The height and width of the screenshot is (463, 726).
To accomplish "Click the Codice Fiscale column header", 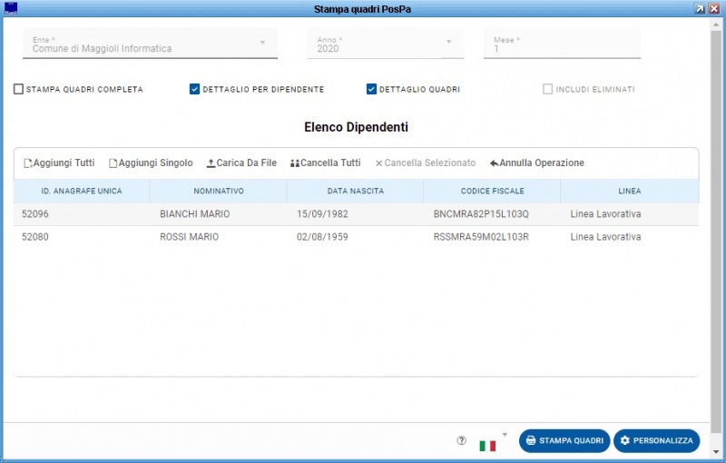I will coord(491,192).
